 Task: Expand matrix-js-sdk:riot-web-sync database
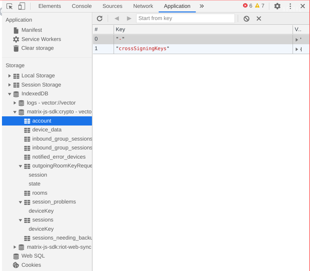[15, 247]
